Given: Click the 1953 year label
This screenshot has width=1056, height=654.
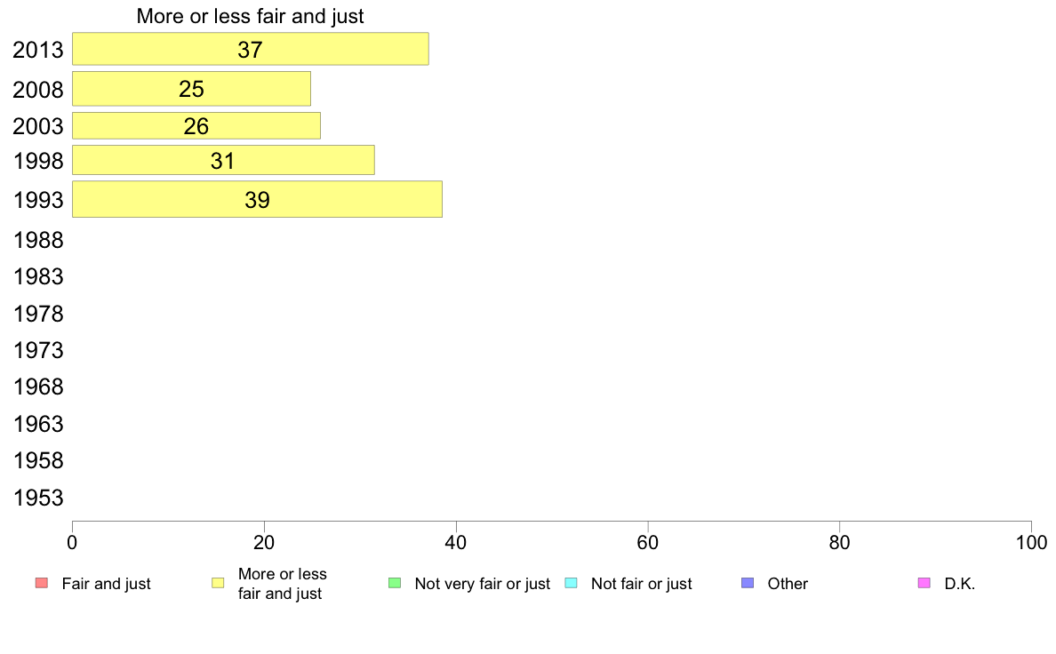Looking at the screenshot, I should 38,498.
